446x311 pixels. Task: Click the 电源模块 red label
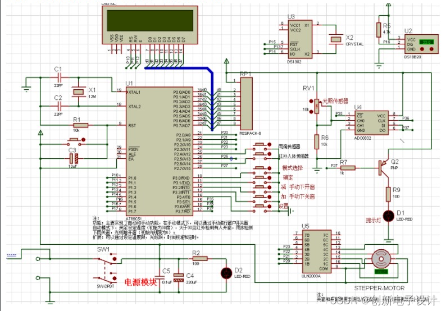coord(140,282)
